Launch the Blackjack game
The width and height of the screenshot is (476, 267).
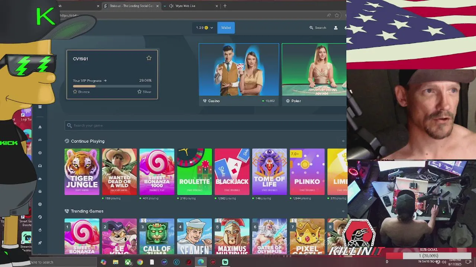(232, 172)
